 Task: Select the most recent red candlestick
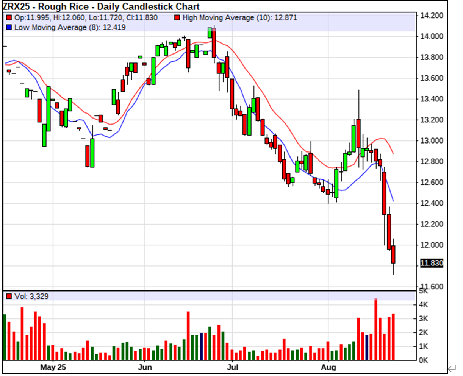[x=393, y=254]
